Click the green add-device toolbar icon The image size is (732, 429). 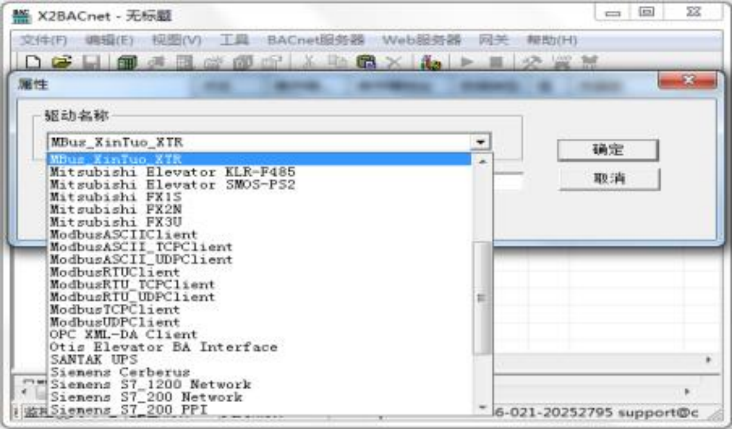coord(127,63)
